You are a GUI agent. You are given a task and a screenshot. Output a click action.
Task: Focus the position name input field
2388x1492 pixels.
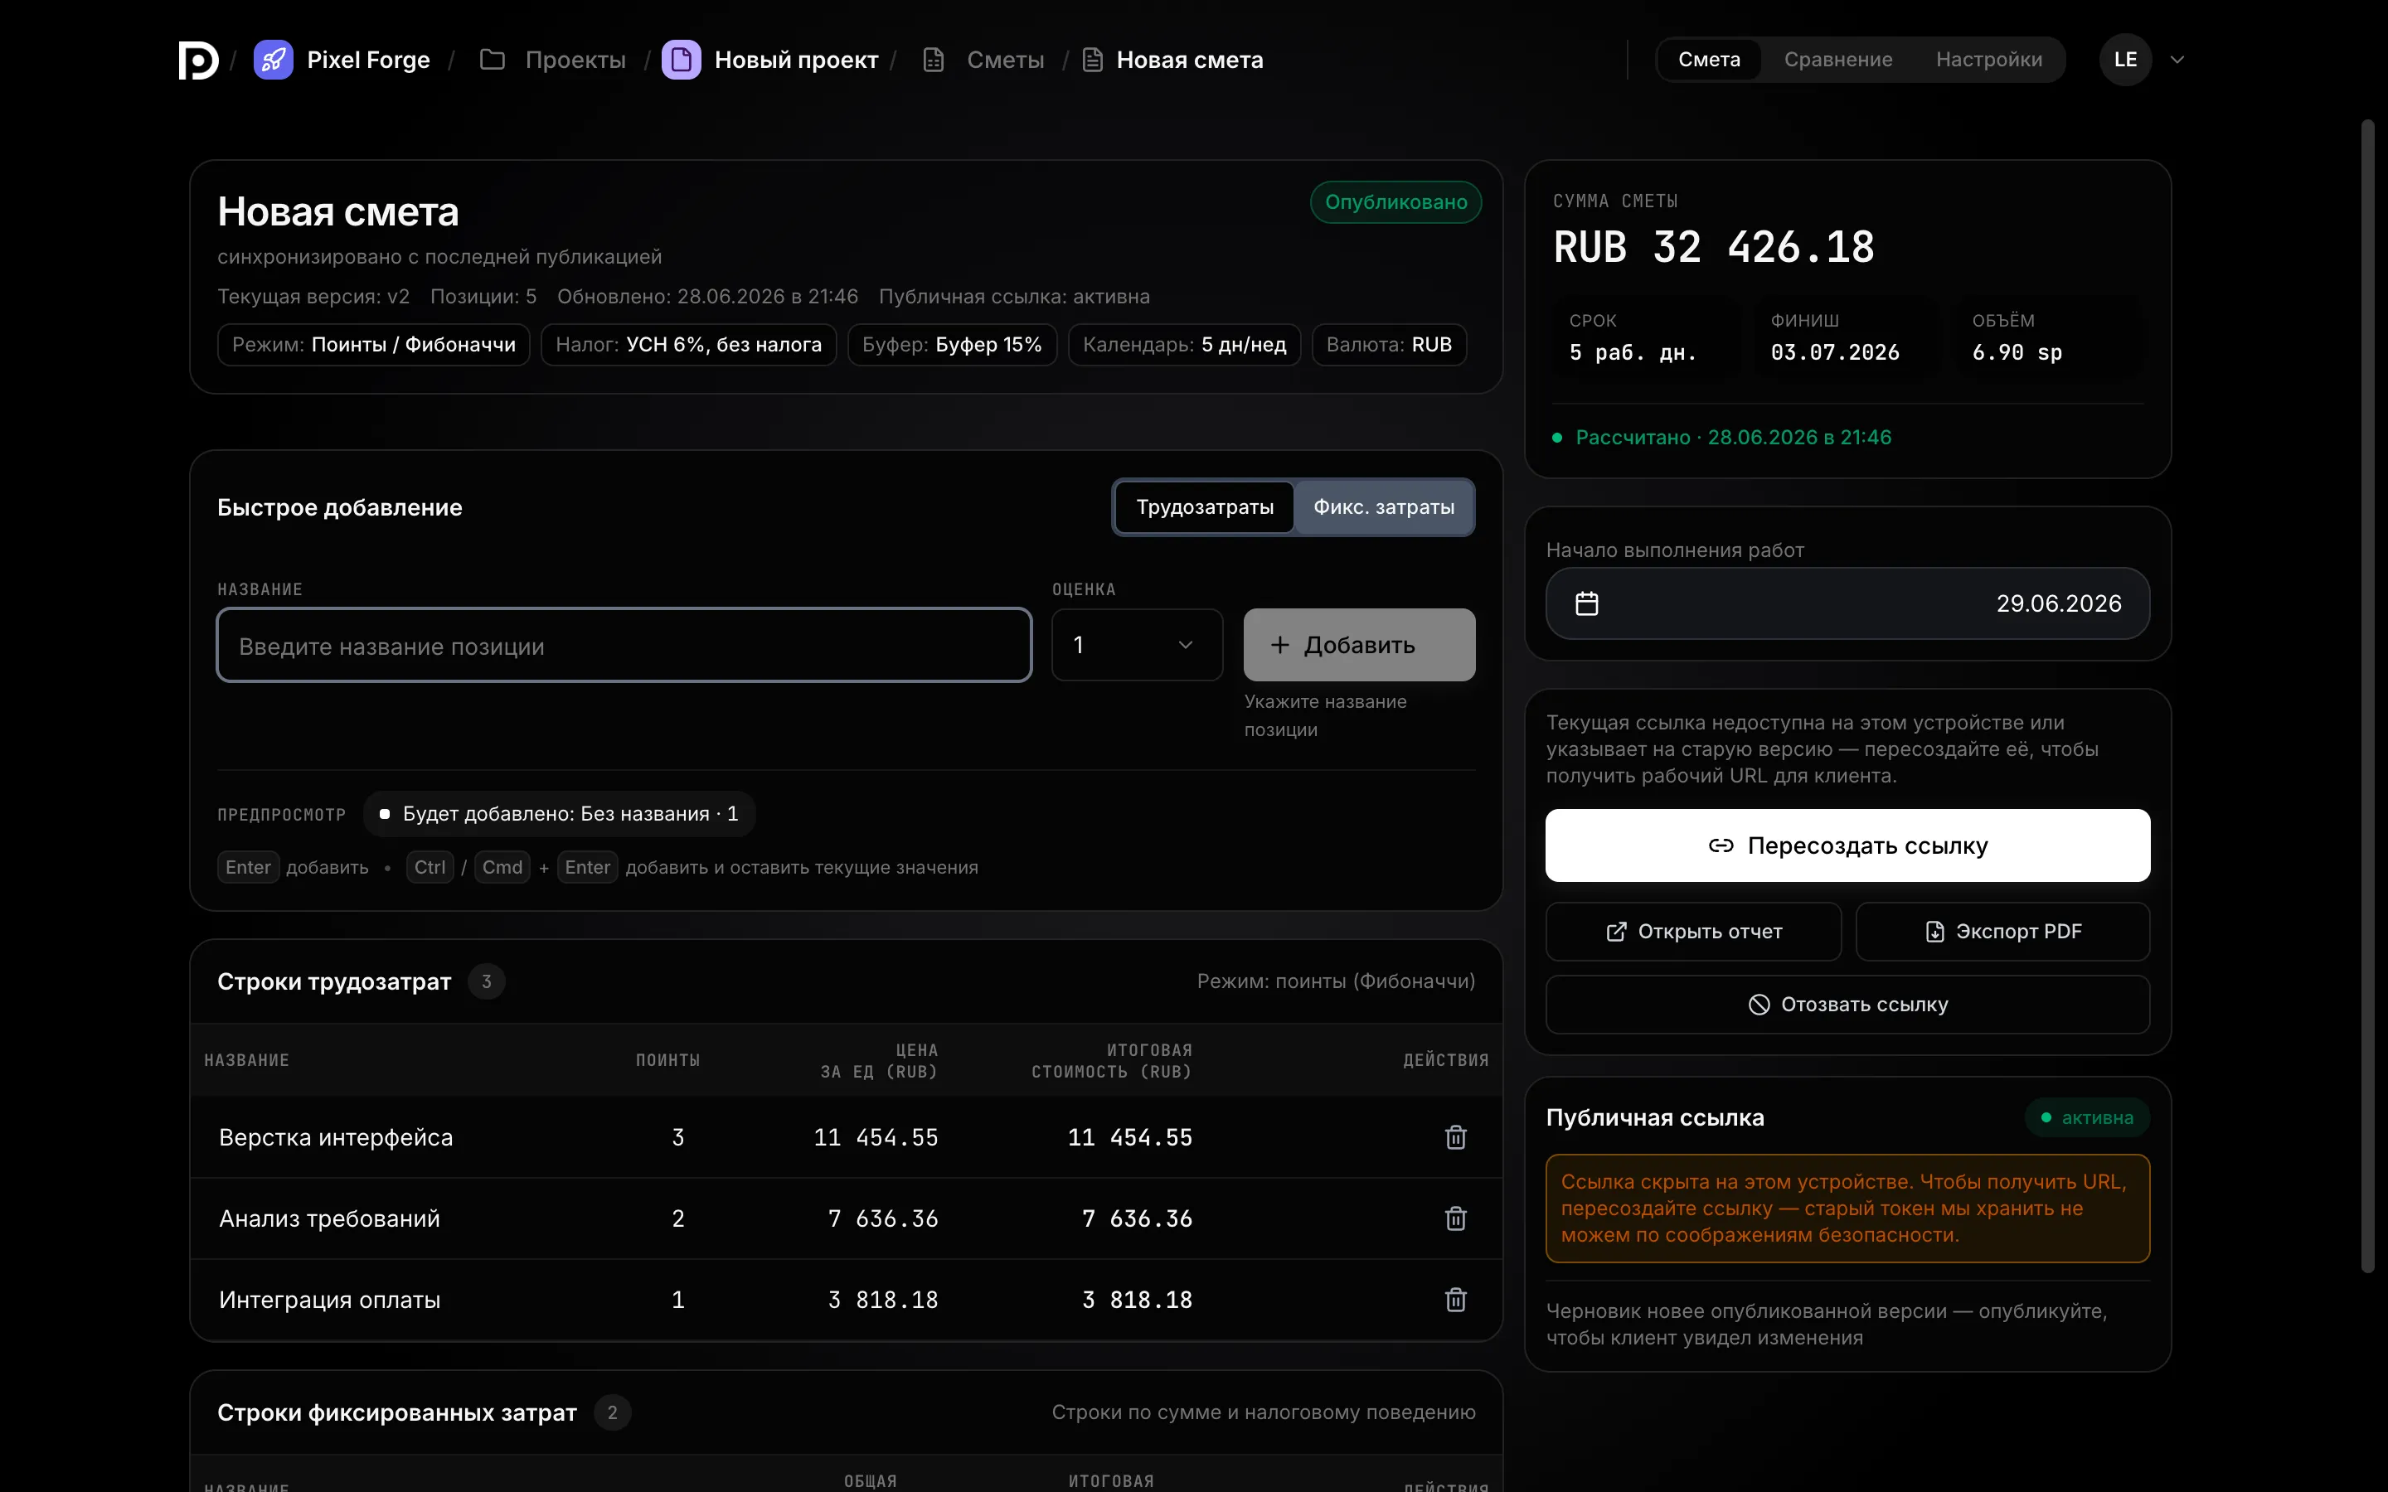624,646
